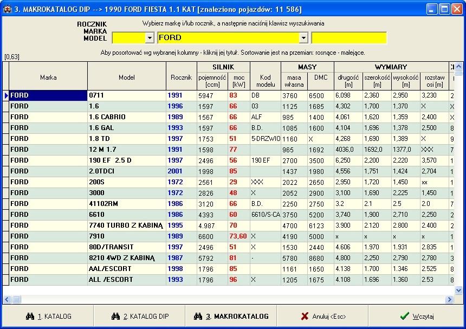
Task: Click the vertical scrollbar thumb
Action: click(x=458, y=73)
